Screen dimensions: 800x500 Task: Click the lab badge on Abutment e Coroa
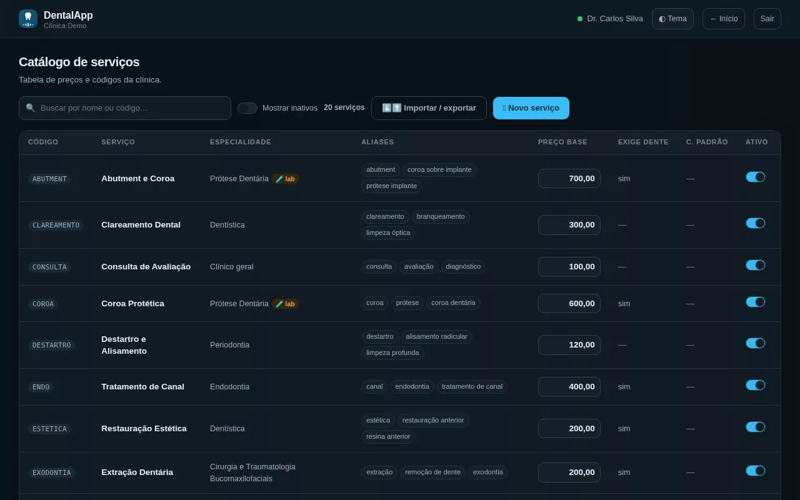[285, 179]
